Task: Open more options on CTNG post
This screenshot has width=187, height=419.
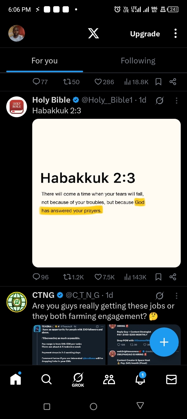Action: tap(177, 296)
